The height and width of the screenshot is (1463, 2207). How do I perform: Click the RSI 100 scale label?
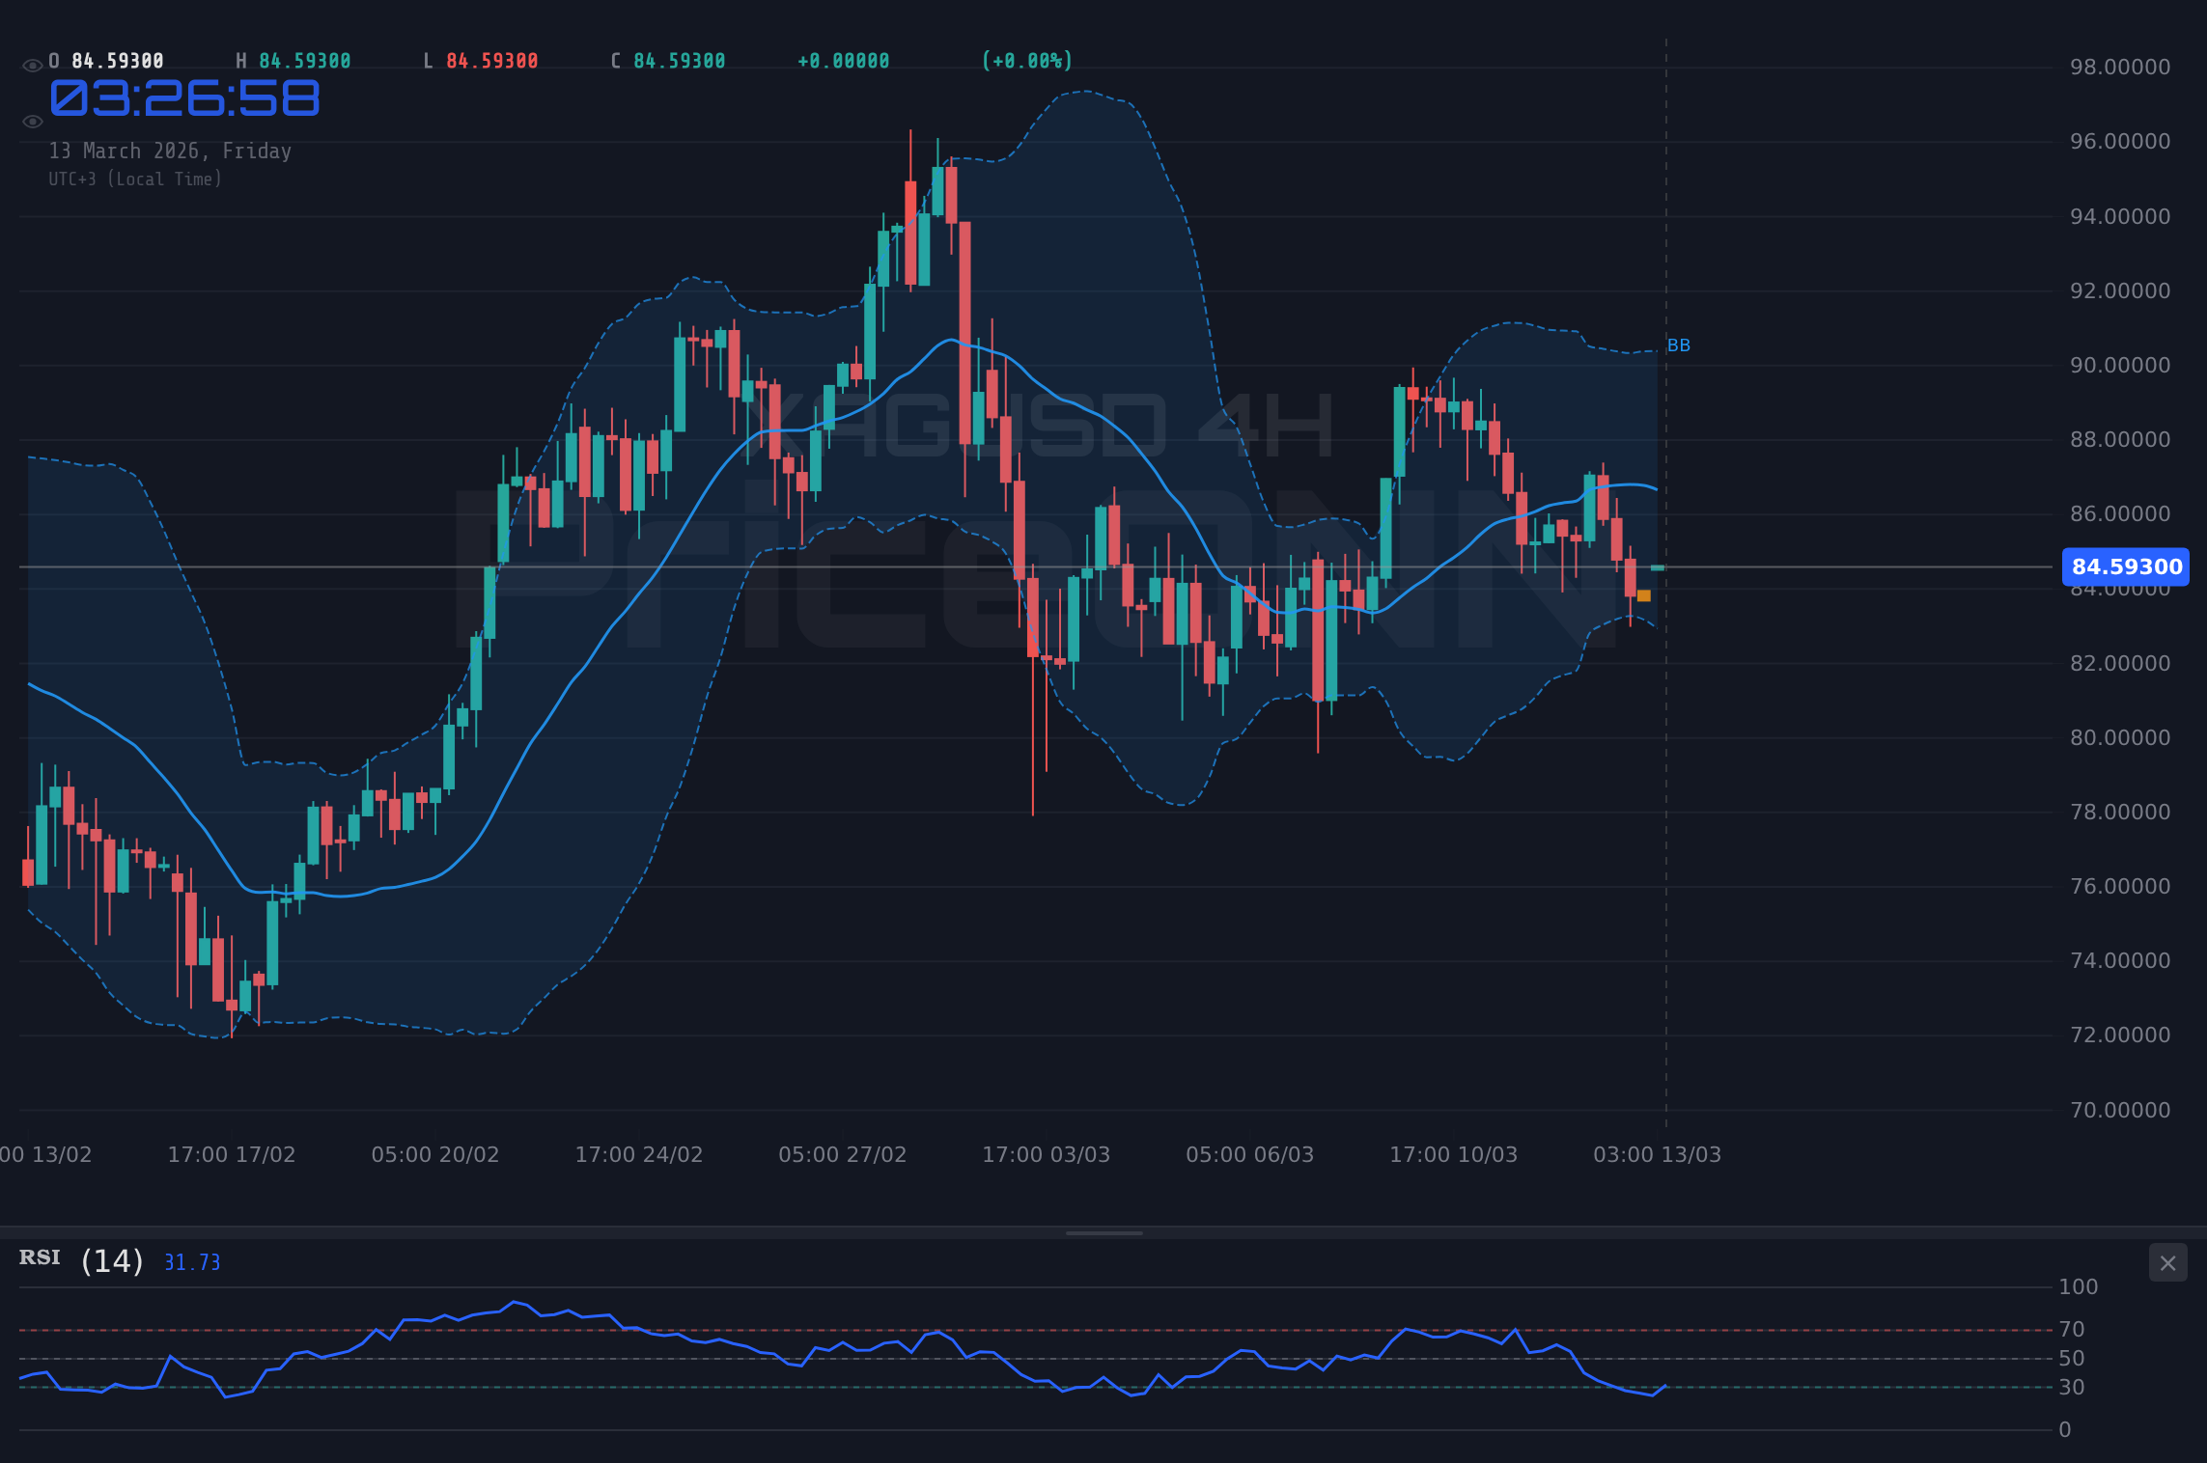[x=2079, y=1286]
